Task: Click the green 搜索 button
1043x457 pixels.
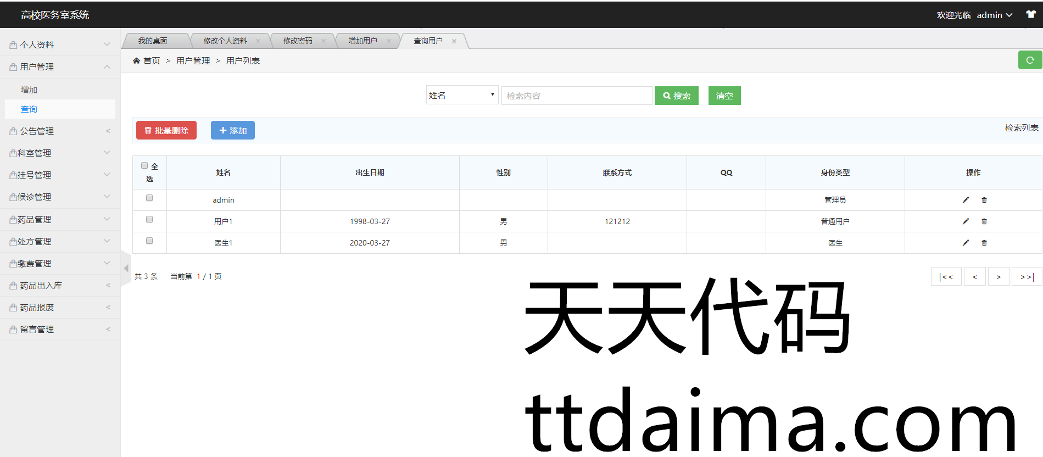Action: 676,96
